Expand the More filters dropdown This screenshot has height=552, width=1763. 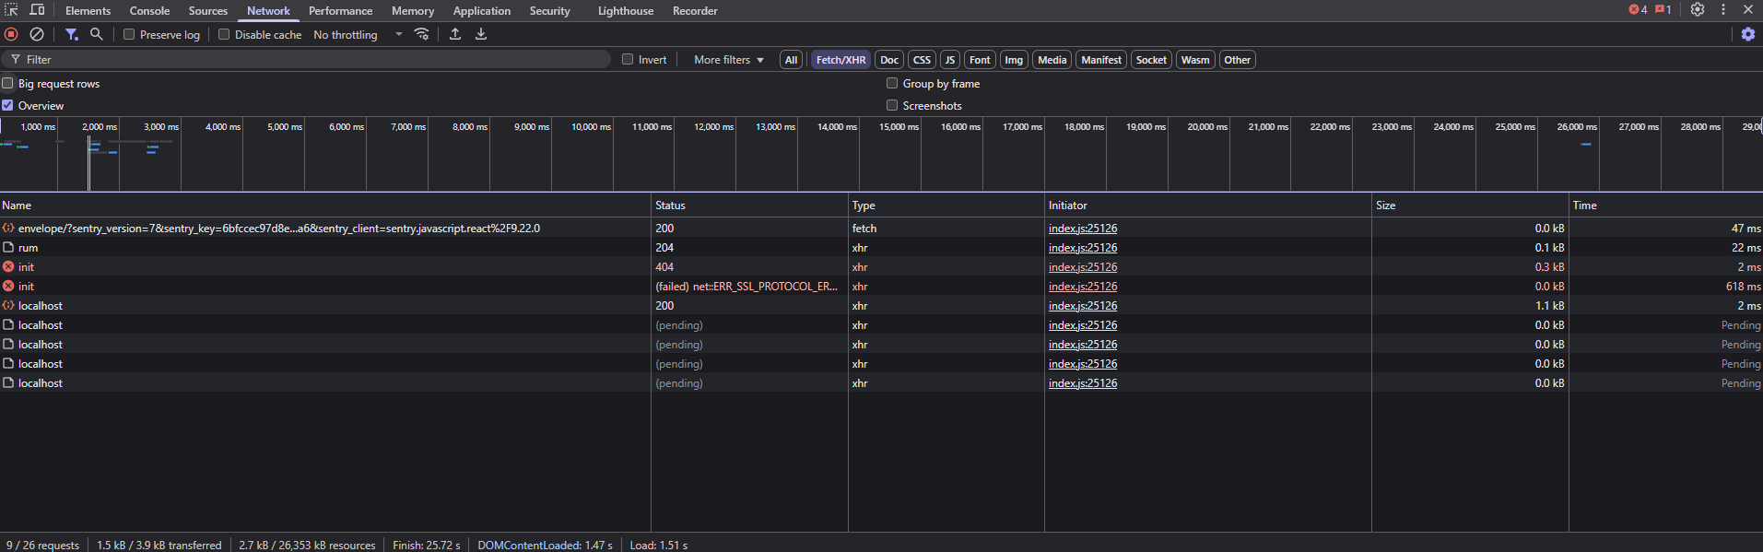(728, 60)
